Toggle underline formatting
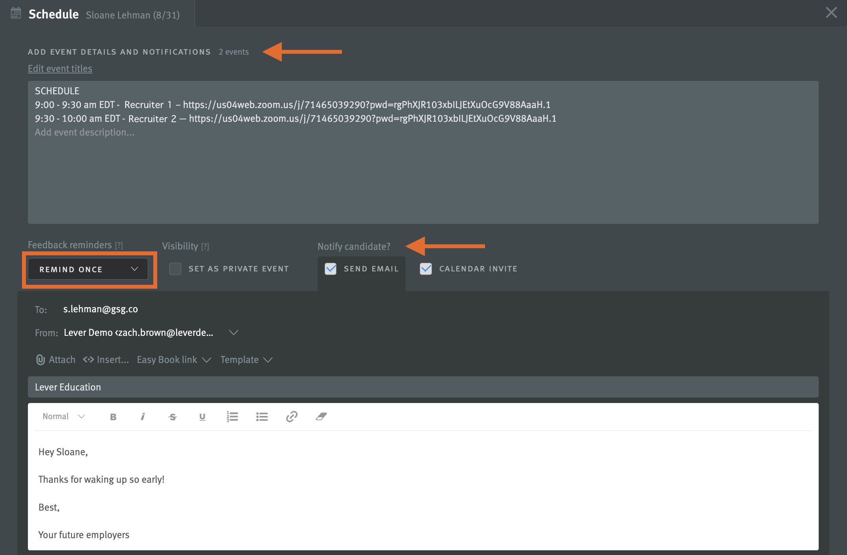The height and width of the screenshot is (555, 847). [202, 417]
